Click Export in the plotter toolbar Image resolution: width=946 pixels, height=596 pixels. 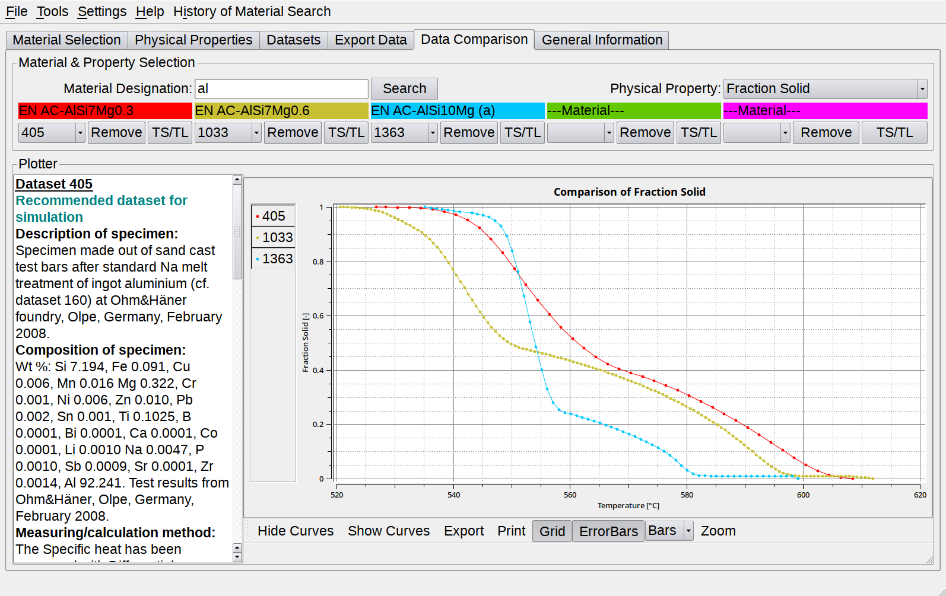tap(464, 531)
